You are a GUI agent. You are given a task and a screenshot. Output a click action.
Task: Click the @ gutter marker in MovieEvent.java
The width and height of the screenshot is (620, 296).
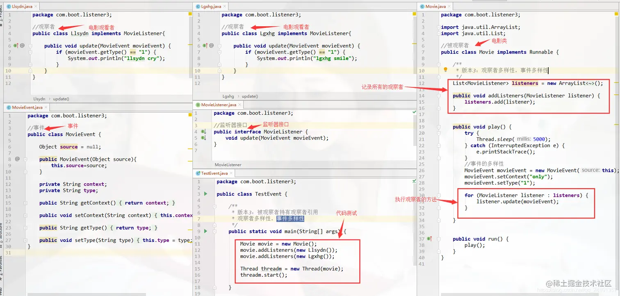tap(17, 159)
